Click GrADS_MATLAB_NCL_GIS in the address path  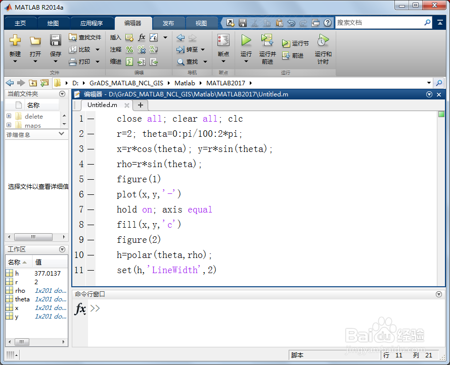(126, 83)
